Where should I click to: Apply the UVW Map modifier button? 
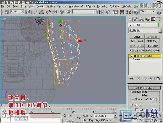coord(152,41)
